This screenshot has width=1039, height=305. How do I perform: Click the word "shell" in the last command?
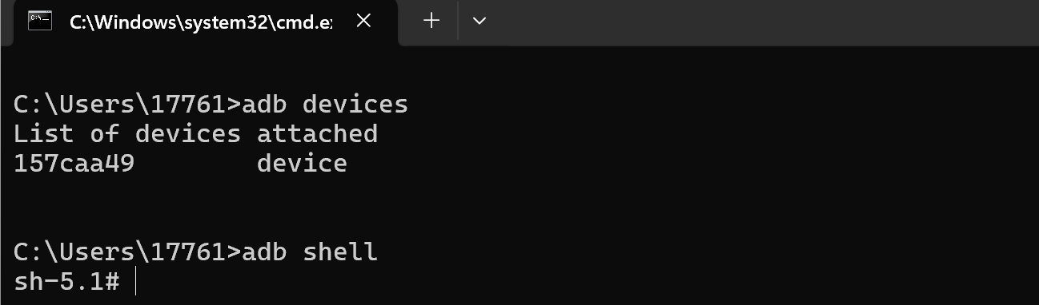click(340, 253)
